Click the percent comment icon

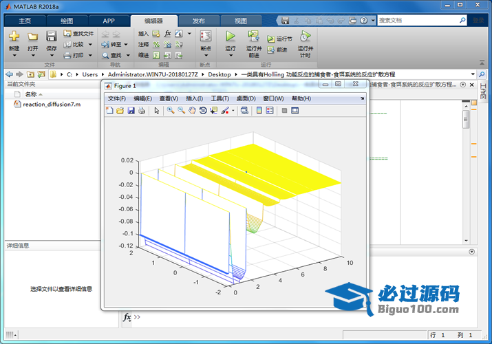coord(156,45)
